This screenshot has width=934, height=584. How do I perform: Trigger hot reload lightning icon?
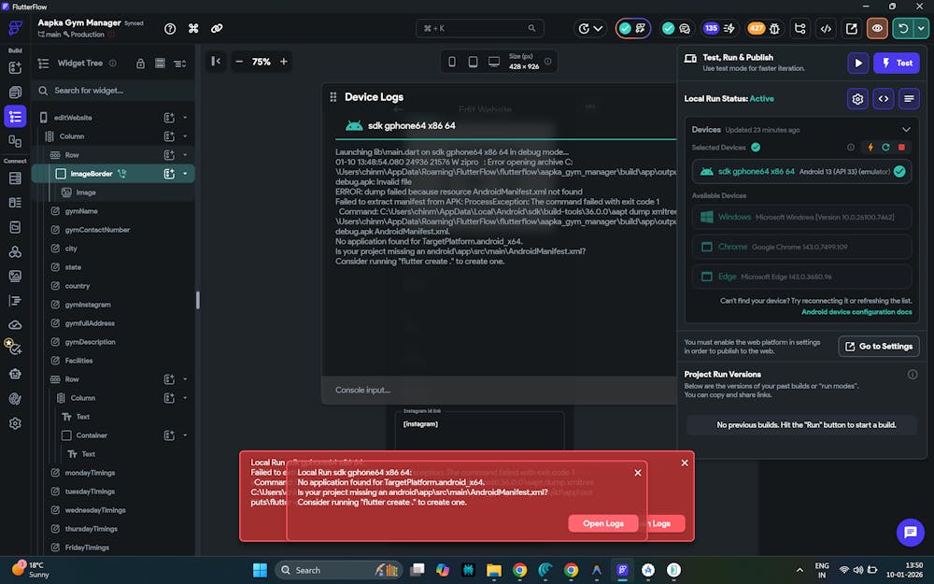[870, 148]
